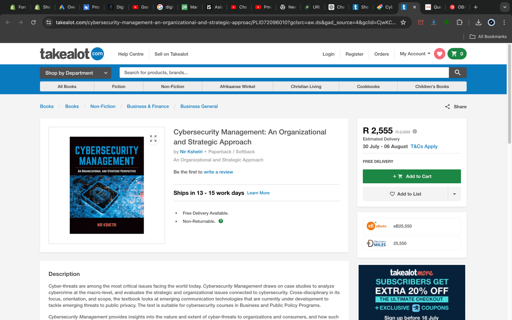Select the Fiction tab
This screenshot has height=320, width=512.
[x=119, y=86]
